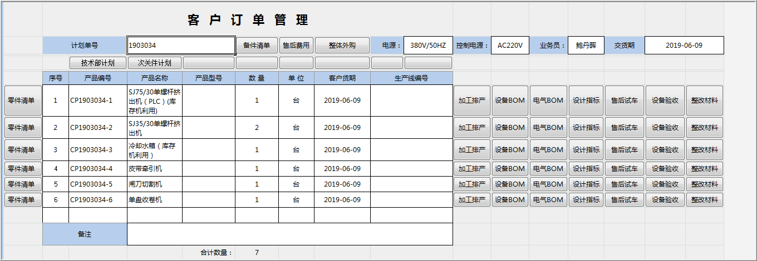Open 零件清单 for 闸刀切割机 row
This screenshot has height=261, width=757.
coord(23,184)
